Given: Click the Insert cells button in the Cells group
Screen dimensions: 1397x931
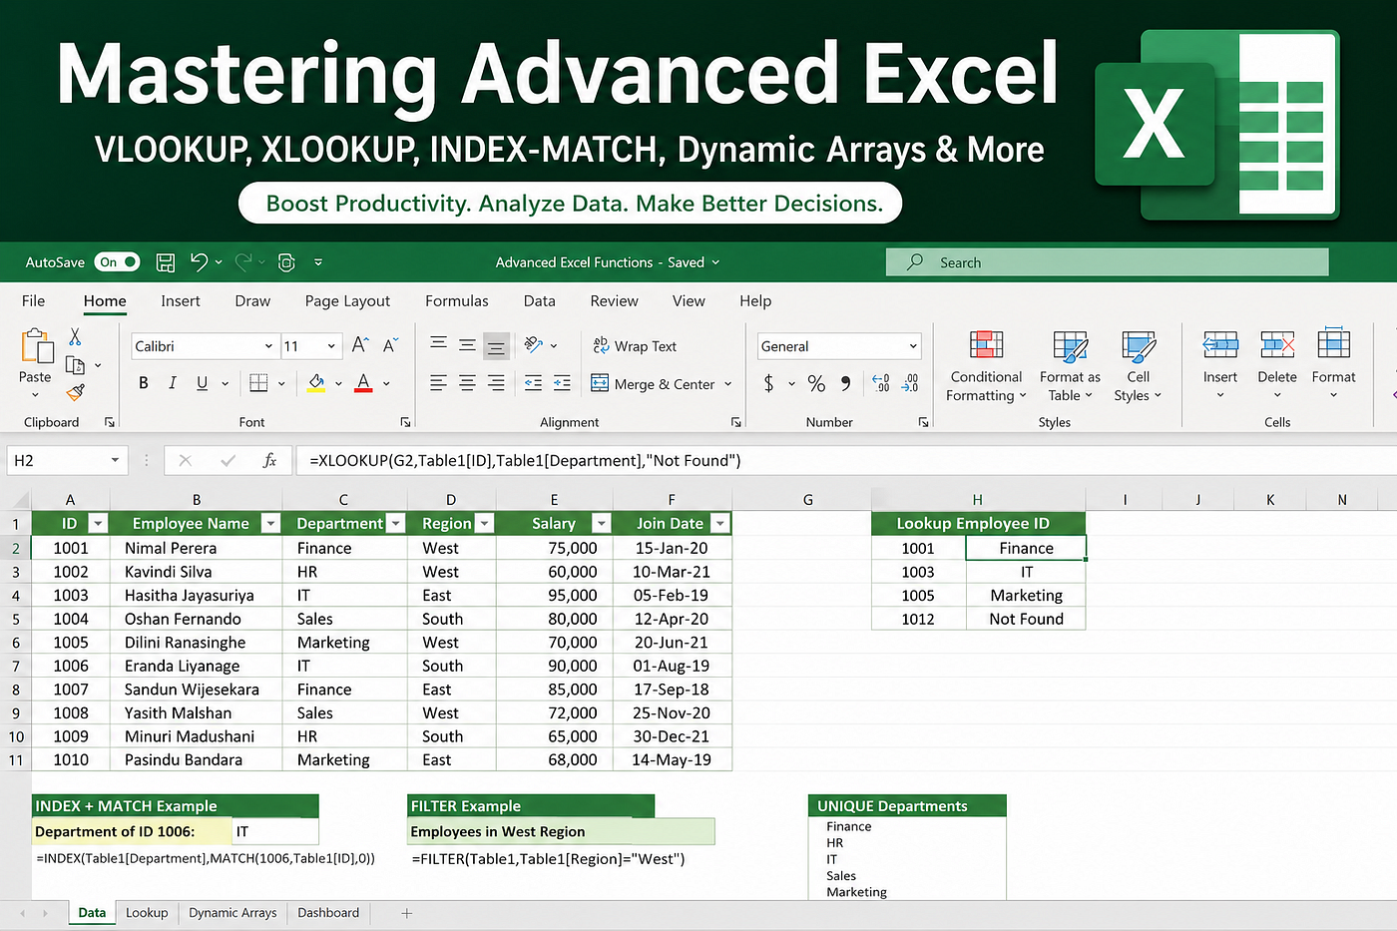Looking at the screenshot, I should click(x=1219, y=365).
